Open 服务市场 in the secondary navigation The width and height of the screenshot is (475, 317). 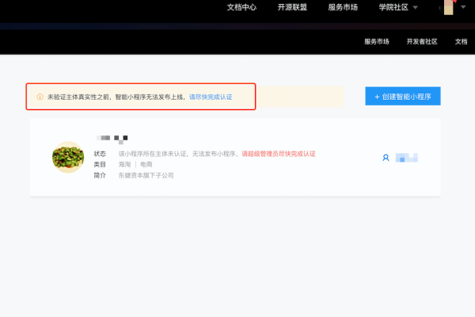(x=377, y=41)
